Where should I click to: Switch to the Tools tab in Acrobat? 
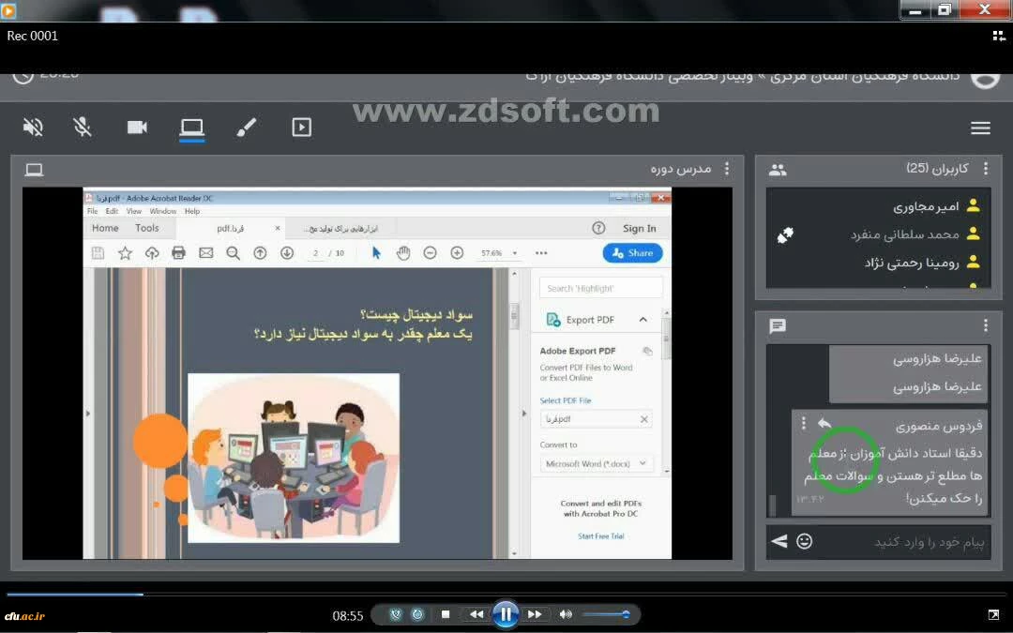[146, 228]
